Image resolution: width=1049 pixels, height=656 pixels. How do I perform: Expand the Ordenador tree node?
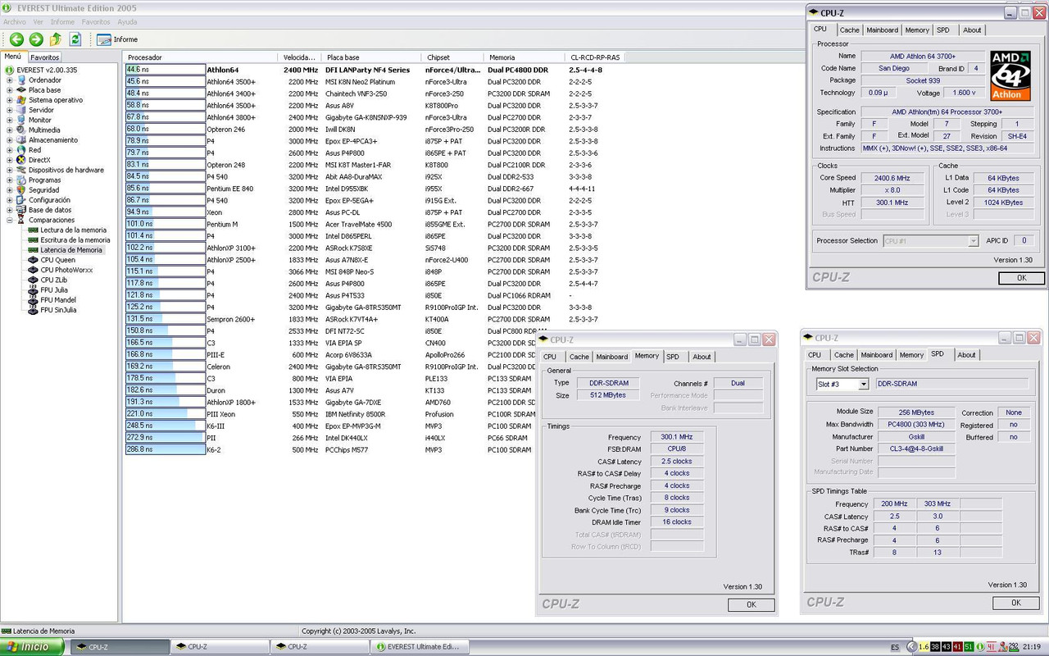point(10,80)
